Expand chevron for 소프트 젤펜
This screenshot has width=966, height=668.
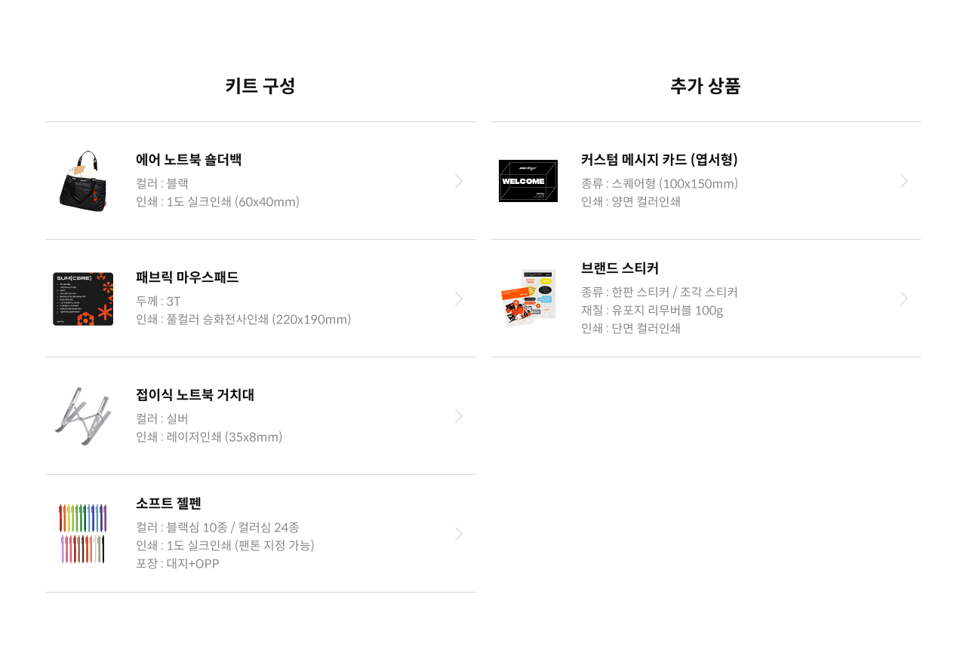click(459, 534)
